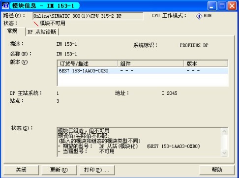Click the 版本 column header
This screenshot has width=239, height=178.
[x=206, y=63]
